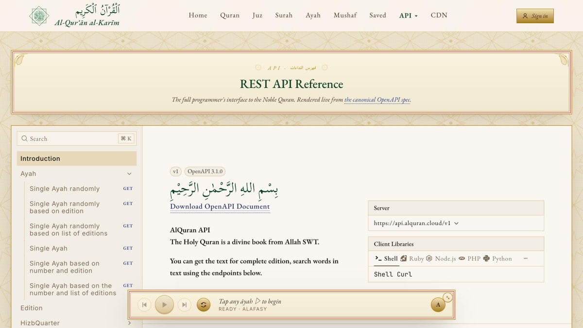Collapse the audio player with minimize icon
Image resolution: width=583 pixels, height=328 pixels.
pos(448,297)
